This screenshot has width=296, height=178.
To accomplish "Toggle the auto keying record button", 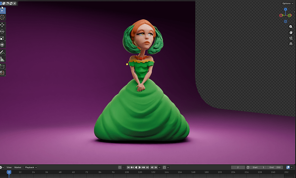I will pyautogui.click(x=120, y=167).
